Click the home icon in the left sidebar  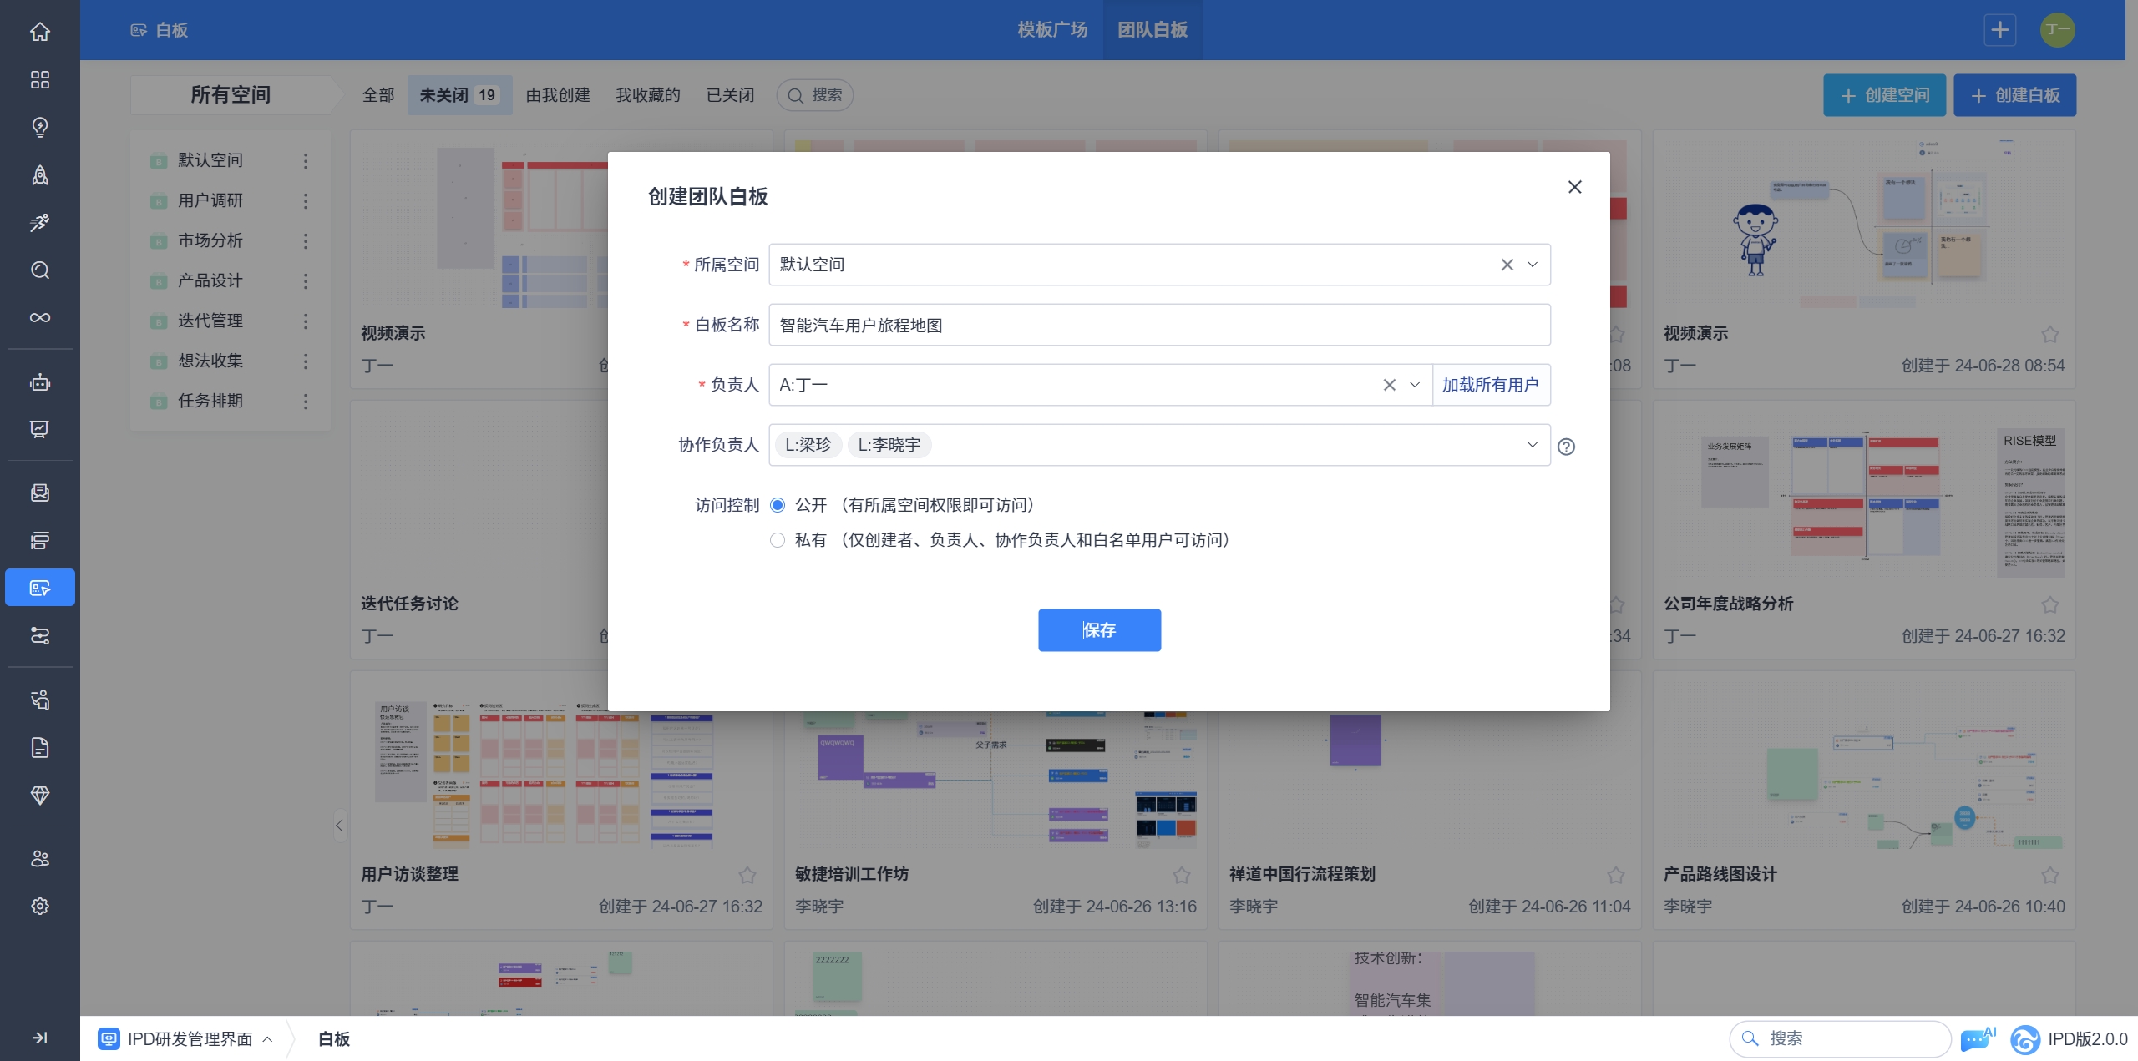point(39,32)
